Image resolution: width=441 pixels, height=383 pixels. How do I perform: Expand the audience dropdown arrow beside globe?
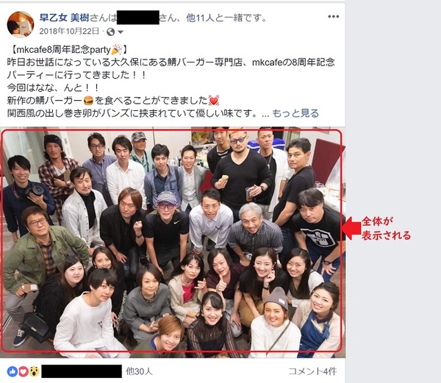point(121,32)
